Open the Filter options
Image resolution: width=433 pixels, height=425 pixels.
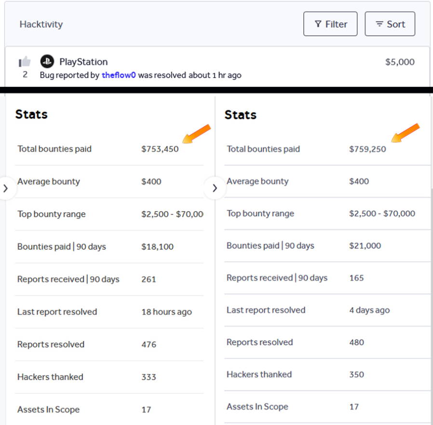[x=330, y=24]
